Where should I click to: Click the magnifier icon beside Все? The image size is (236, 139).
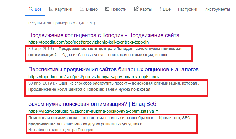[x=31, y=9]
